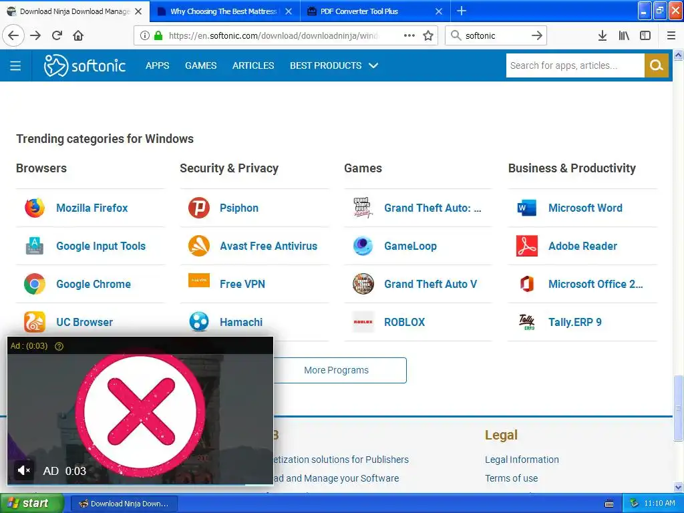The image size is (684, 513).
Task: Click the Google Chrome app icon
Action: [x=35, y=284]
